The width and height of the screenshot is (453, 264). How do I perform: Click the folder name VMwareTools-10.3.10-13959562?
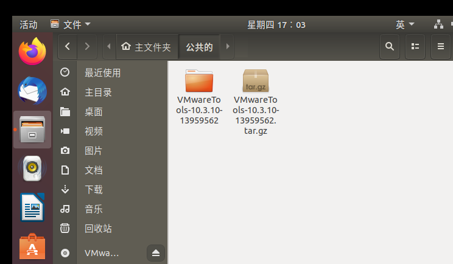pos(199,110)
